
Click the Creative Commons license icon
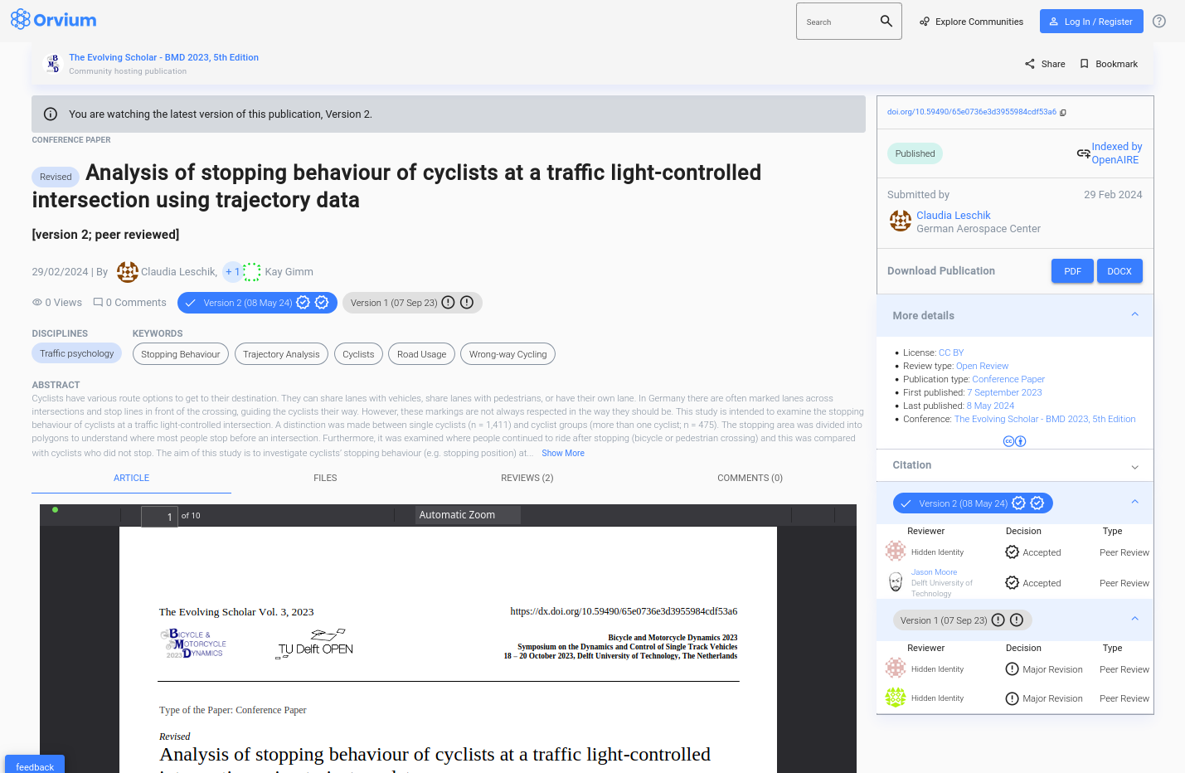pyautogui.click(x=1014, y=441)
